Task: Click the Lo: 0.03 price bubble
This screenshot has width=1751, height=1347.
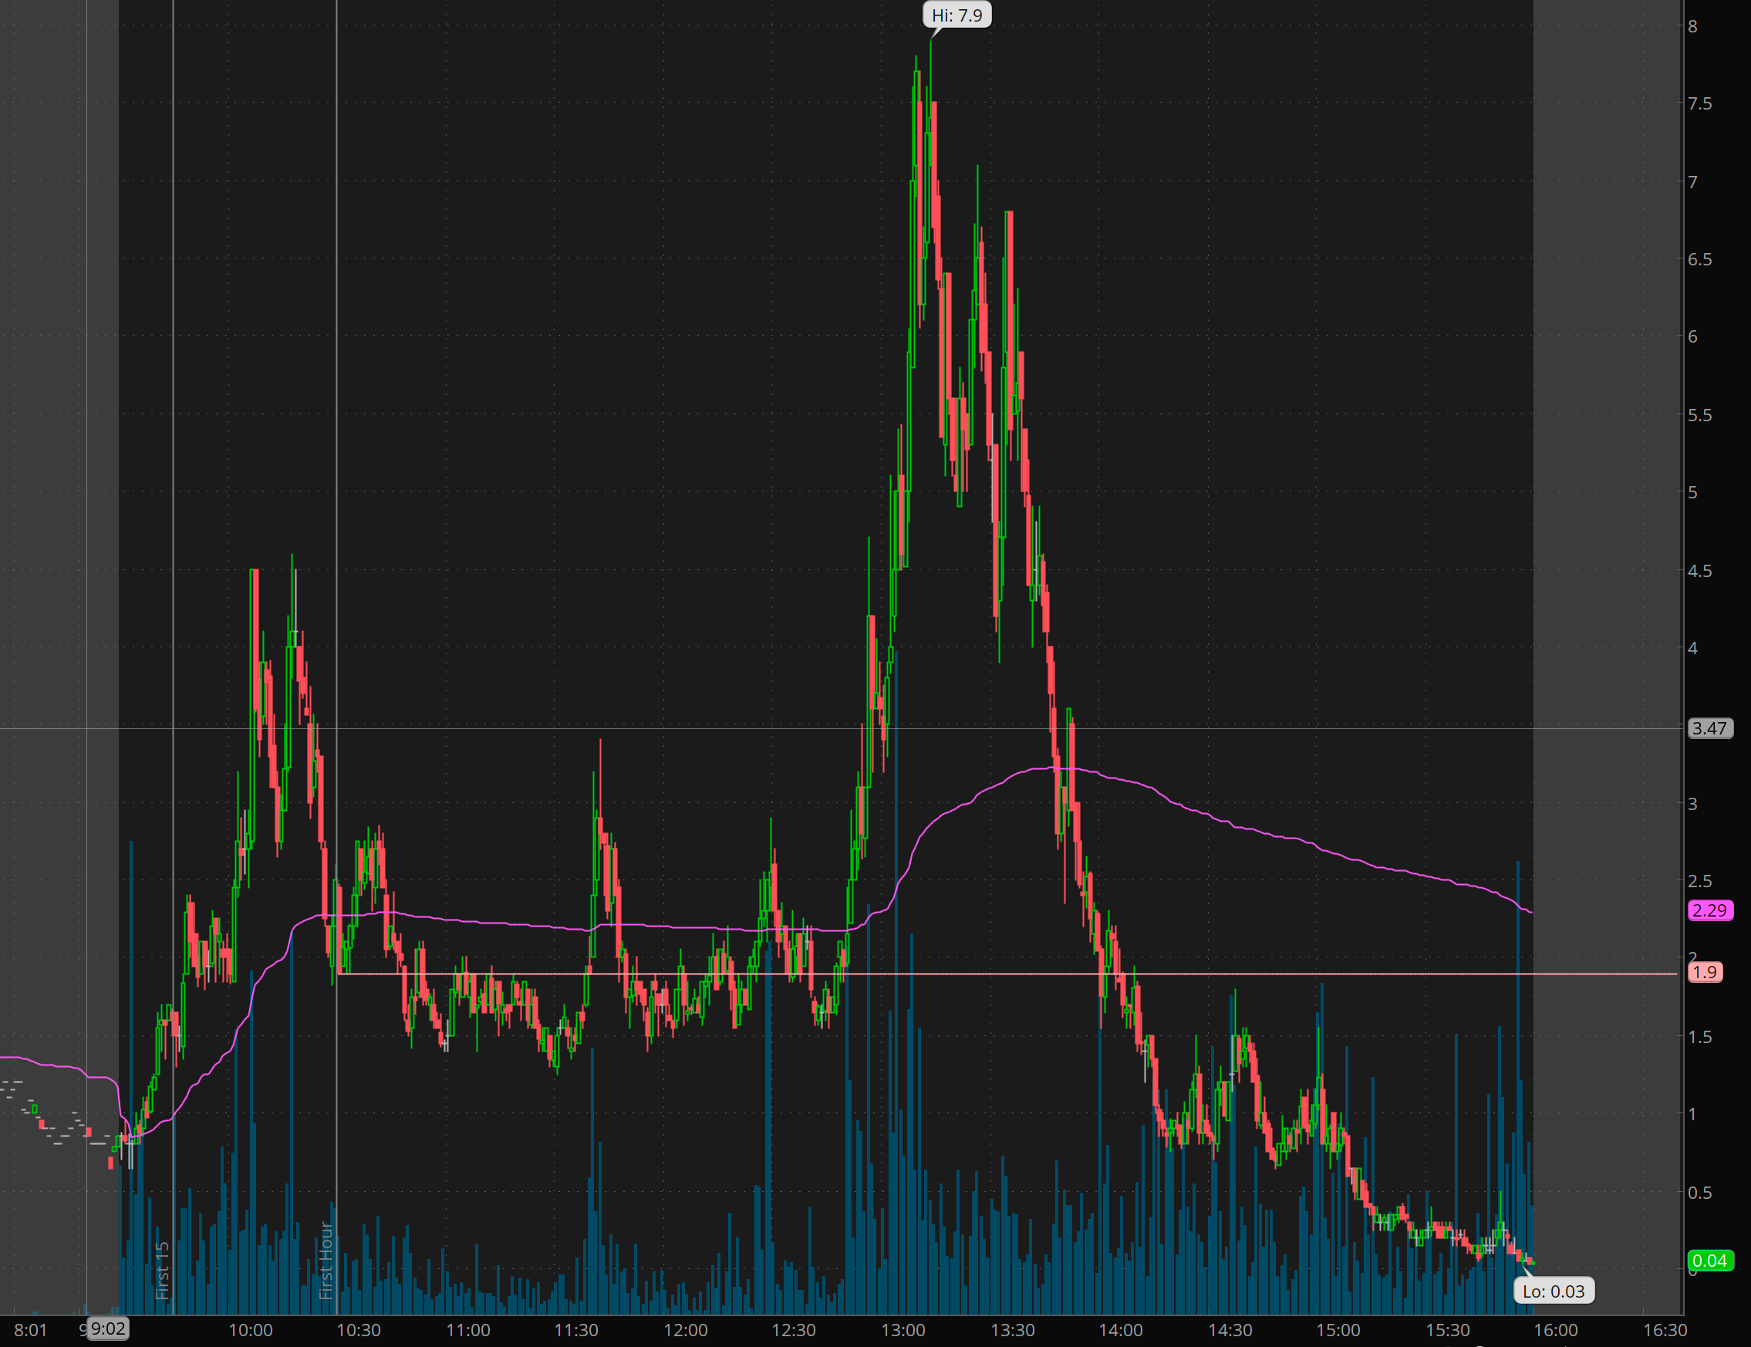Action: 1553,1291
